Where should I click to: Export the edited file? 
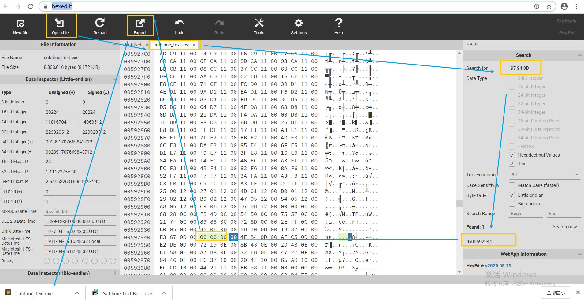tap(140, 27)
